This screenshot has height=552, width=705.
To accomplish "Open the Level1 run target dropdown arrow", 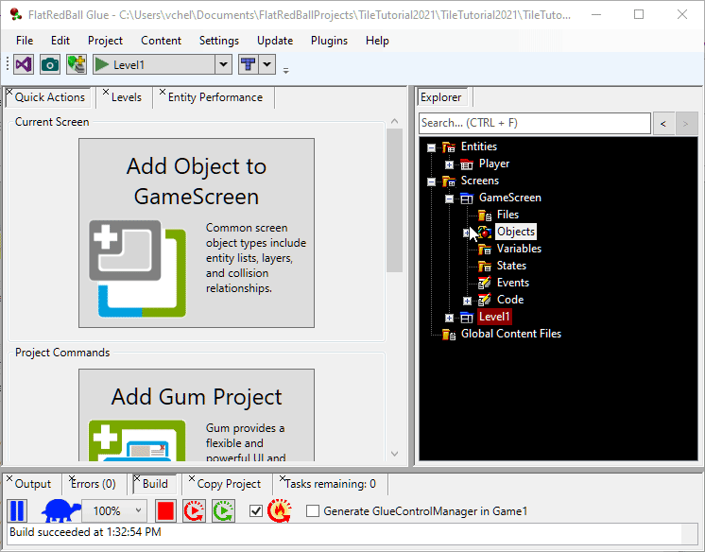I will point(223,64).
